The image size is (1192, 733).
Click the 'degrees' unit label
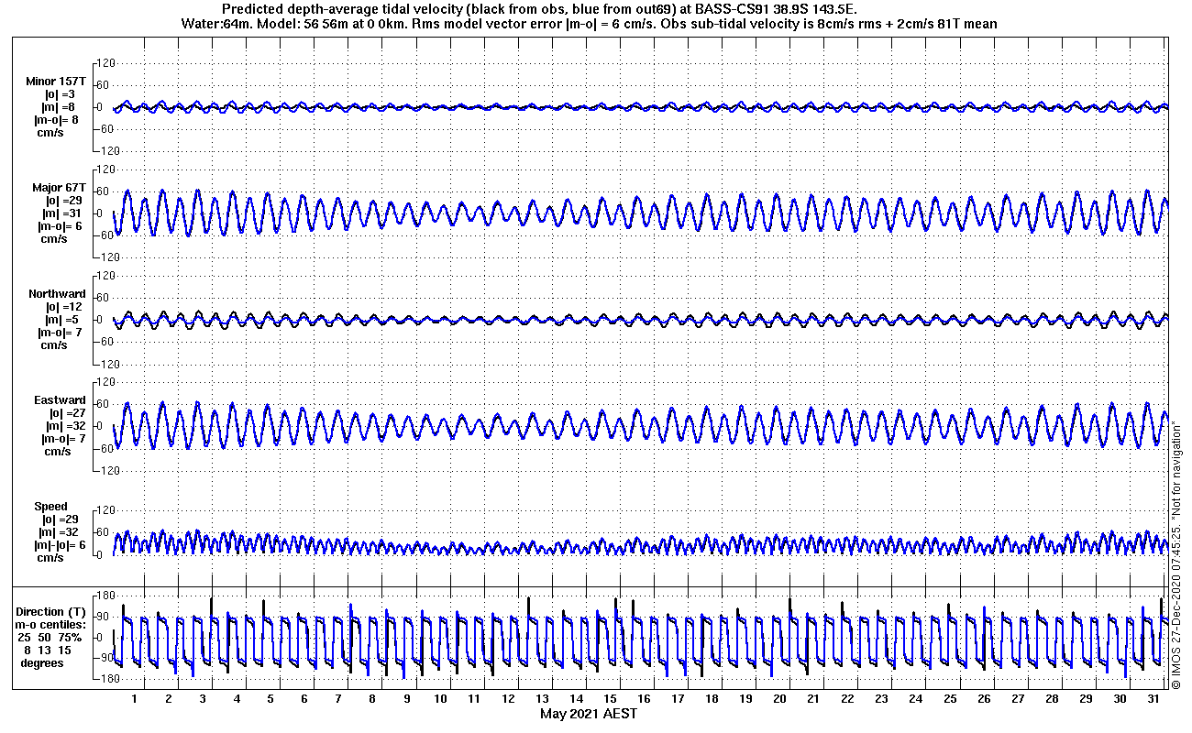coord(43,662)
